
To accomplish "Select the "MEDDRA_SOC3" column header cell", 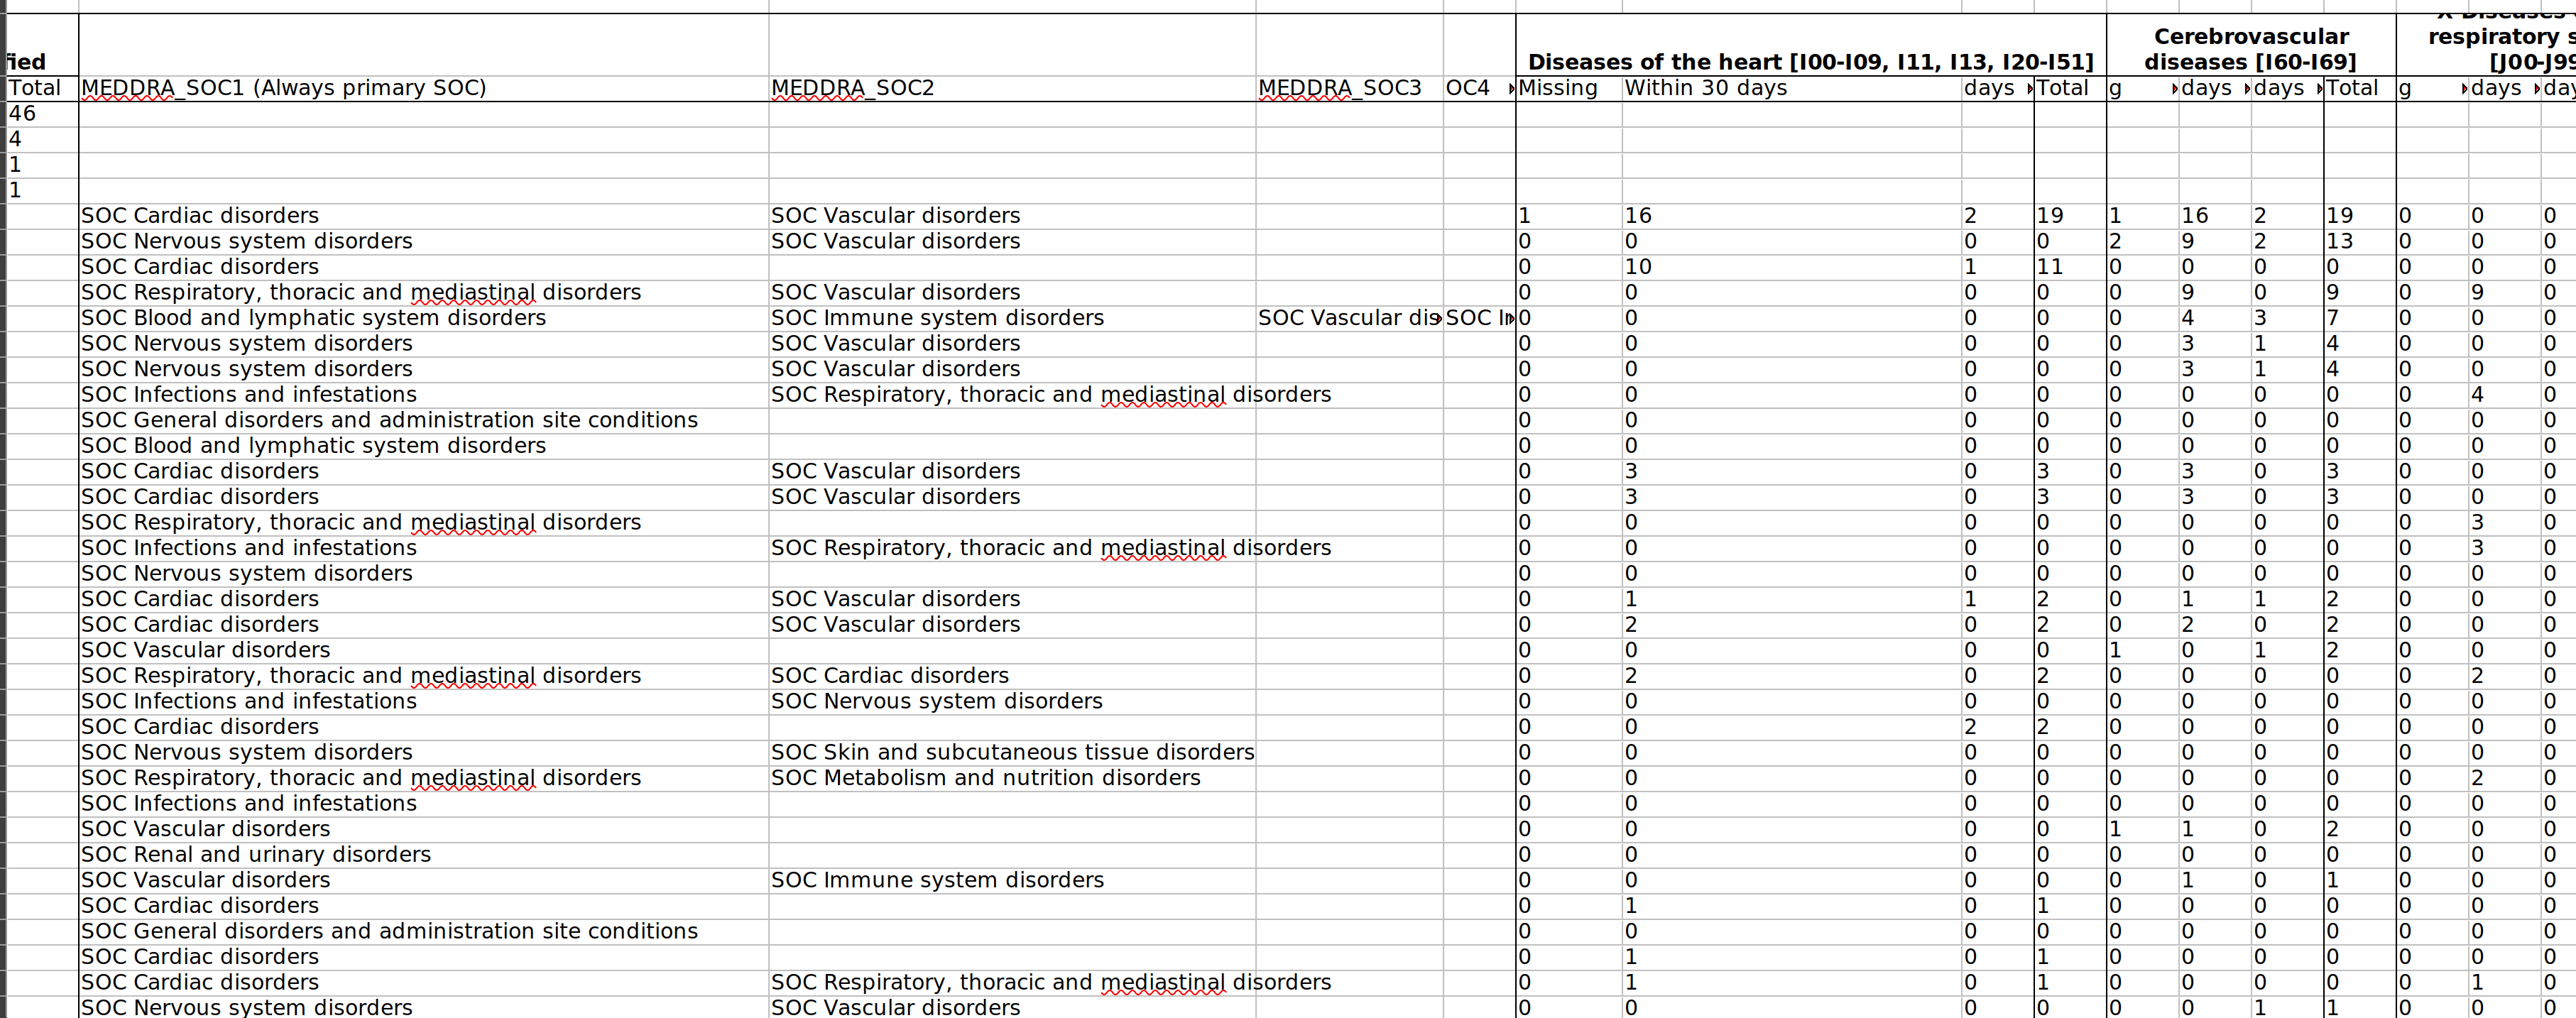I will 1349,88.
